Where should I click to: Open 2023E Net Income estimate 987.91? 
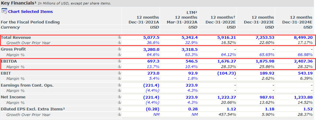tap(267, 97)
